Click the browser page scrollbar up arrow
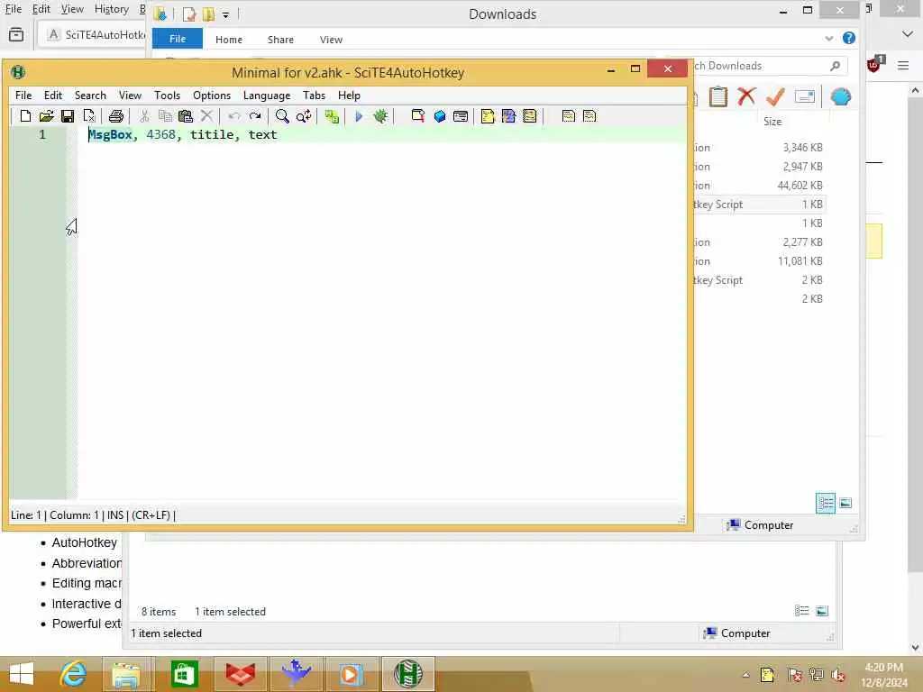Image resolution: width=923 pixels, height=692 pixels. 915,90
